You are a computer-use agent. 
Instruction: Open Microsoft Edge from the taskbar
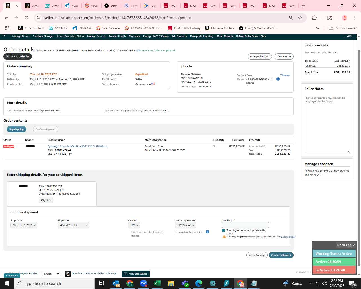199,283
